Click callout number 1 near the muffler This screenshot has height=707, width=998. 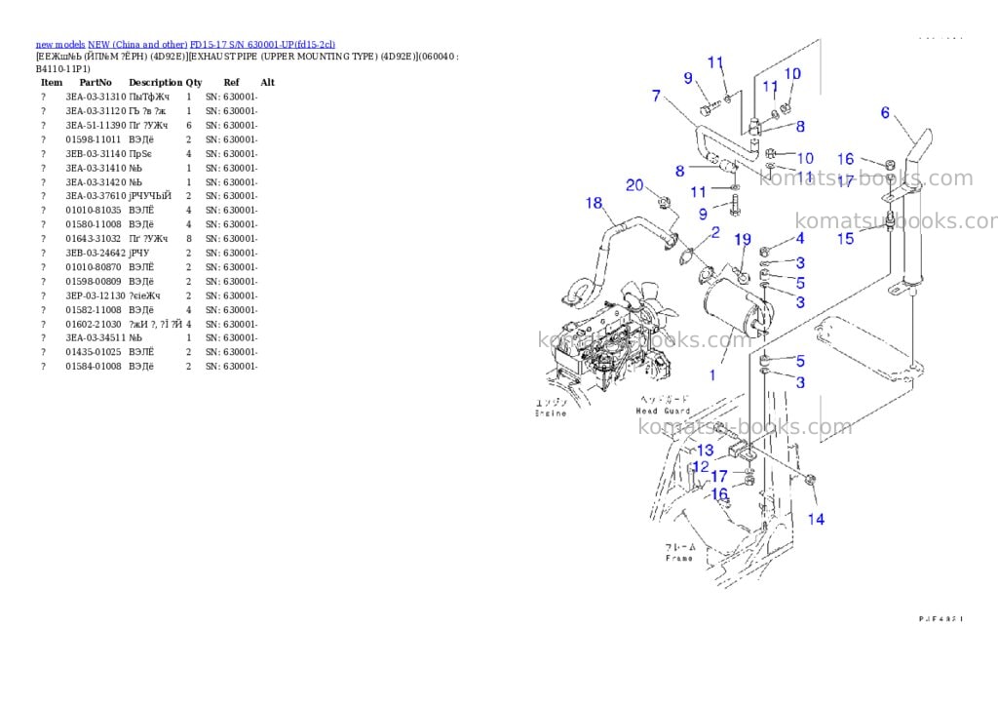tap(712, 375)
